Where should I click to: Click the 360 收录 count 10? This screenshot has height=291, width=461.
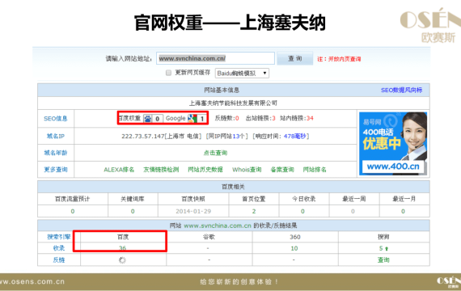coord(294,248)
